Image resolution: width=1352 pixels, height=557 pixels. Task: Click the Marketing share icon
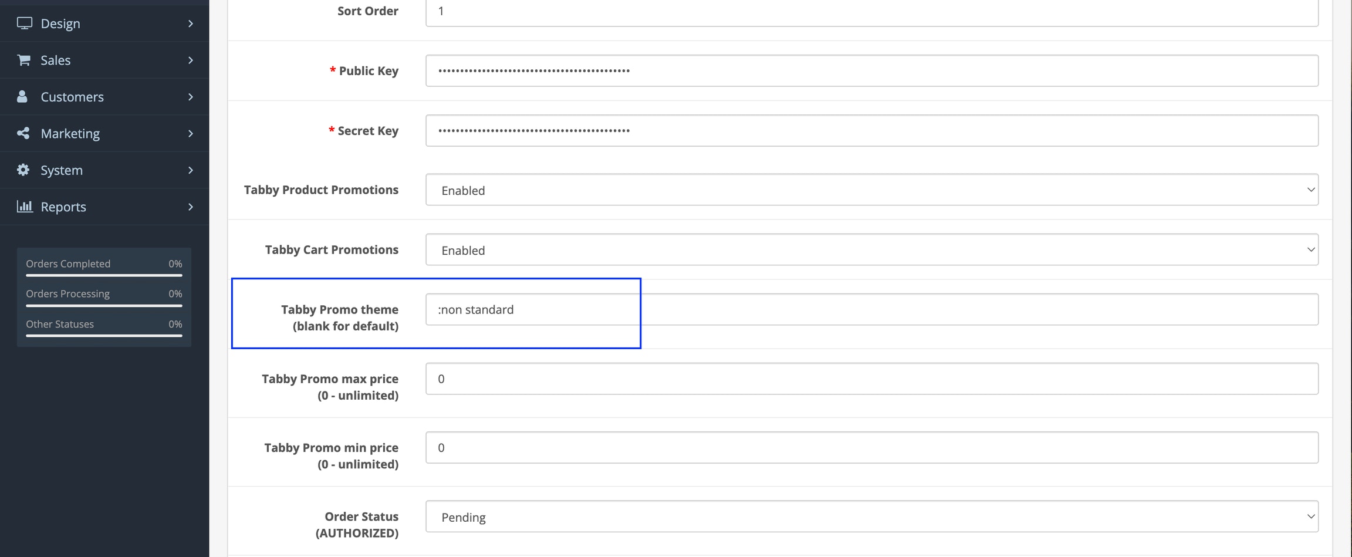point(23,133)
